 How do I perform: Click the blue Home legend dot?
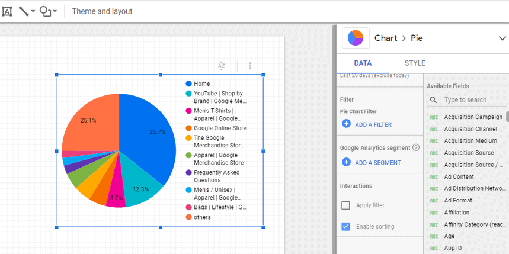pos(188,83)
